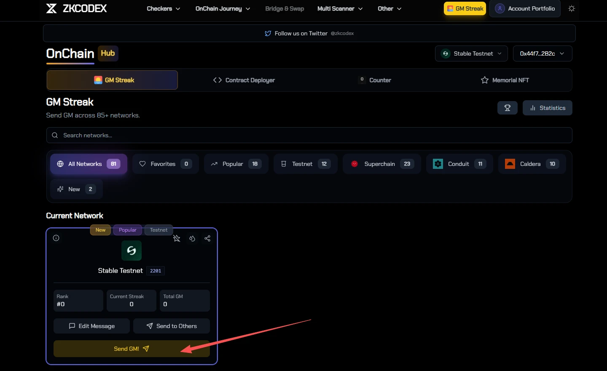Viewport: 607px width, 371px height.
Task: Toggle the light theme sun icon
Action: [x=572, y=8]
